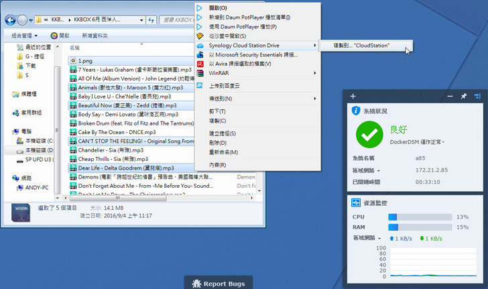Click the Explorer back navigation arrow
This screenshot has width=488, height=289.
click(10, 20)
